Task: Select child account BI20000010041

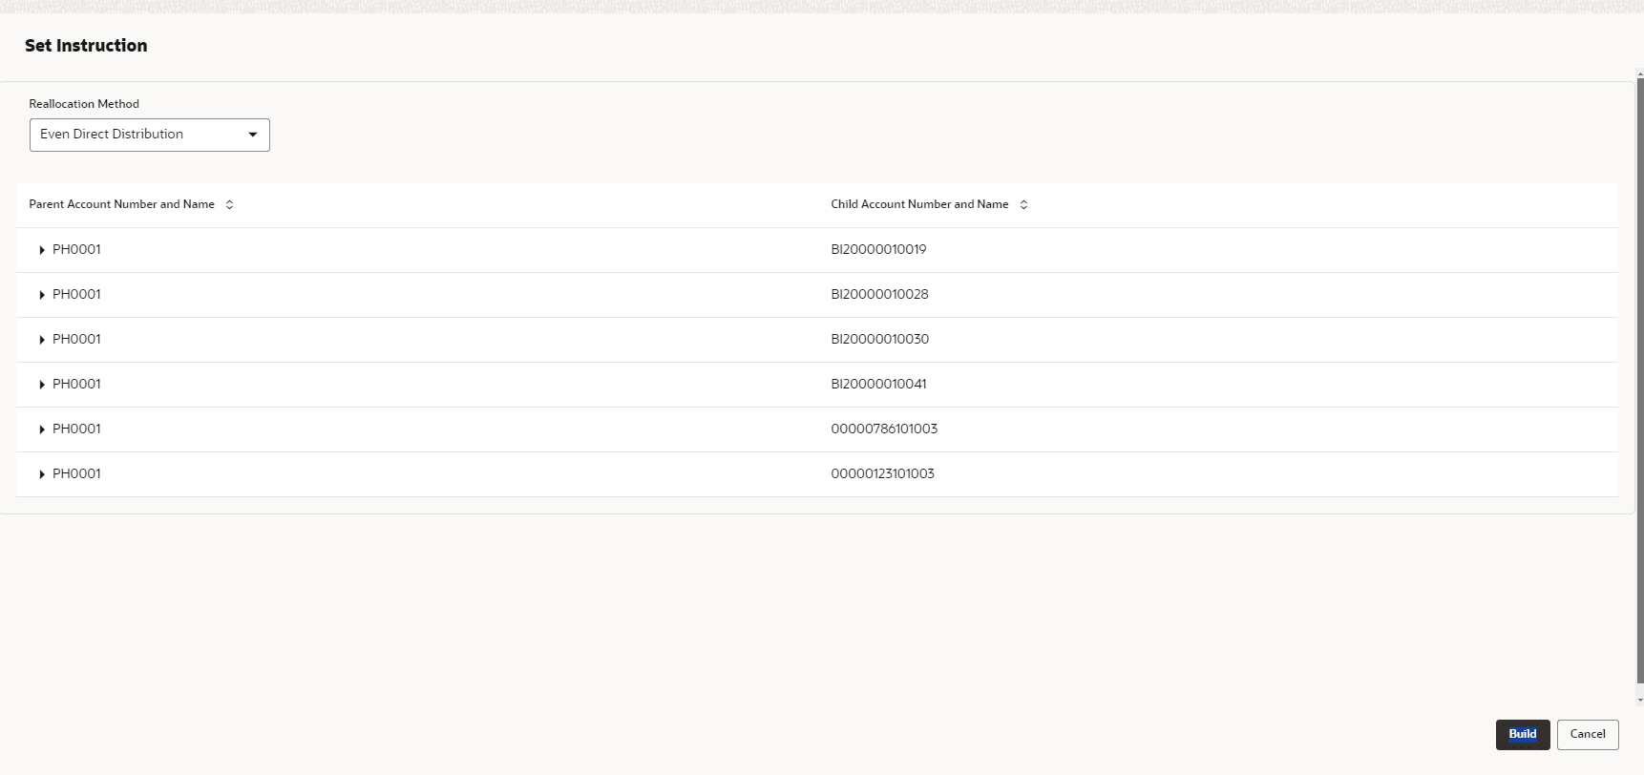Action: click(x=878, y=384)
